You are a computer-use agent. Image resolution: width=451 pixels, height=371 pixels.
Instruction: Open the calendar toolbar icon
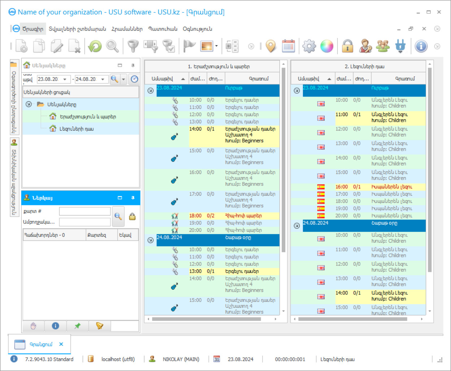289,46
